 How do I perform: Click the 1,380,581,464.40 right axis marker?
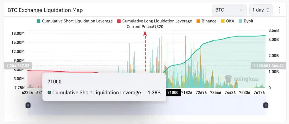268,66
